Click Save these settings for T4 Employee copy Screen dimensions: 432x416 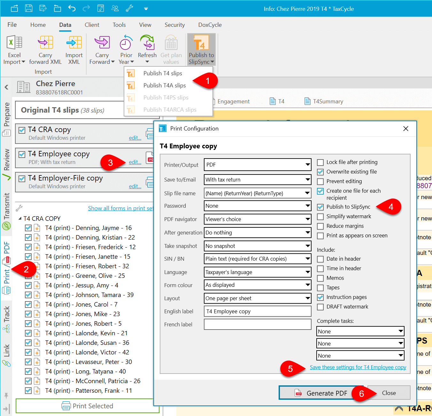tap(358, 367)
